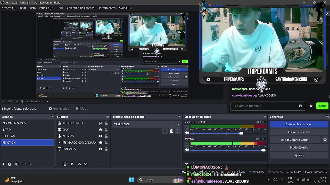Screen dimensions: 330x185
Task: Open the emoji picker in the chat box
Action: click(x=300, y=106)
